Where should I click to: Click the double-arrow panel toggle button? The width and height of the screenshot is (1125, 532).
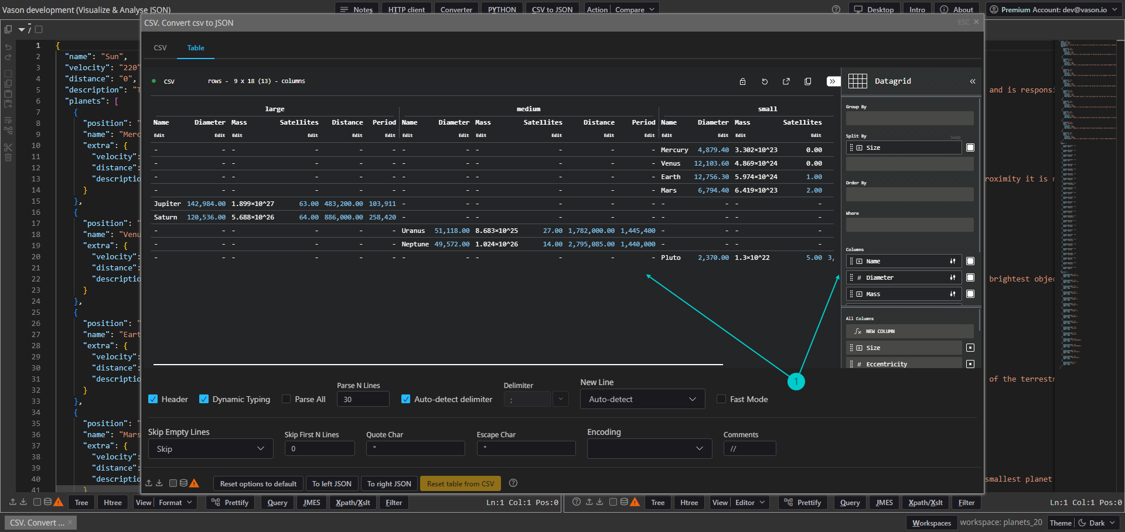click(833, 81)
